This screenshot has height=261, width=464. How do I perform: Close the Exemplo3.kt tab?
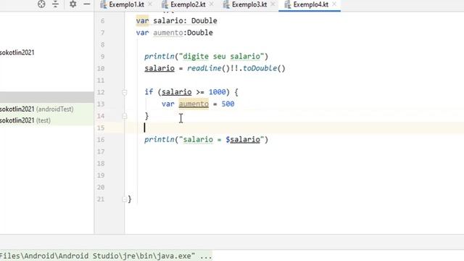pos(273,4)
